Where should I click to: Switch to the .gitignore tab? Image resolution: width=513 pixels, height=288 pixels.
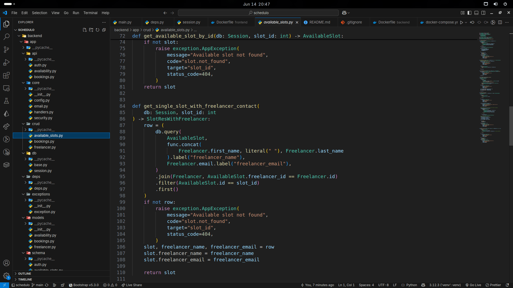[354, 22]
